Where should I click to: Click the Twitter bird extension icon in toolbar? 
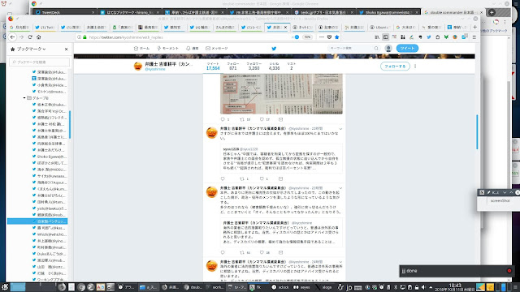coord(429,37)
